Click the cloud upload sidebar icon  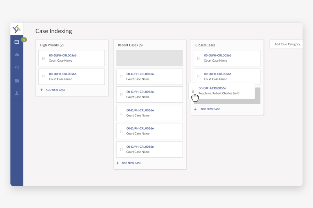17,54
